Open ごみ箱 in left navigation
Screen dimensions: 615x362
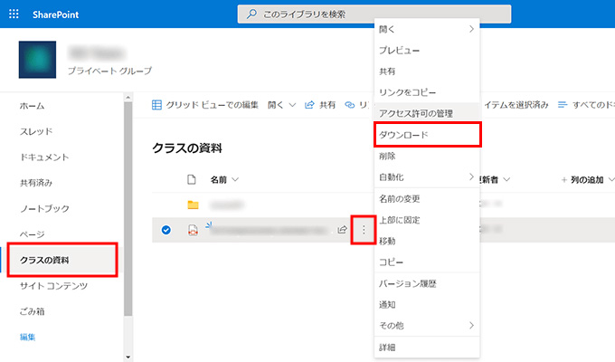33,311
